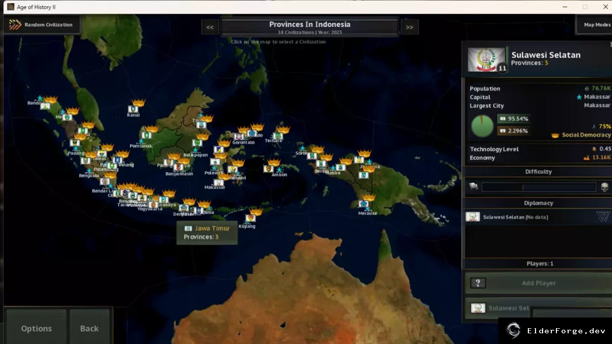612x344 pixels.
Task: Click the population pie chart
Action: 482,126
